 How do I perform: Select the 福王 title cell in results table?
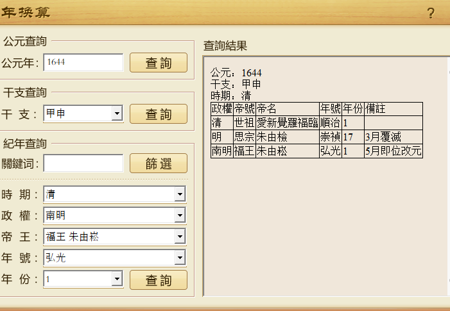[244, 151]
